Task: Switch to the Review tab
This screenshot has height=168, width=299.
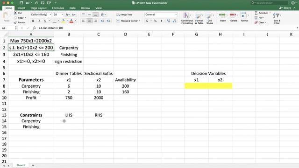Action: tap(85, 8)
